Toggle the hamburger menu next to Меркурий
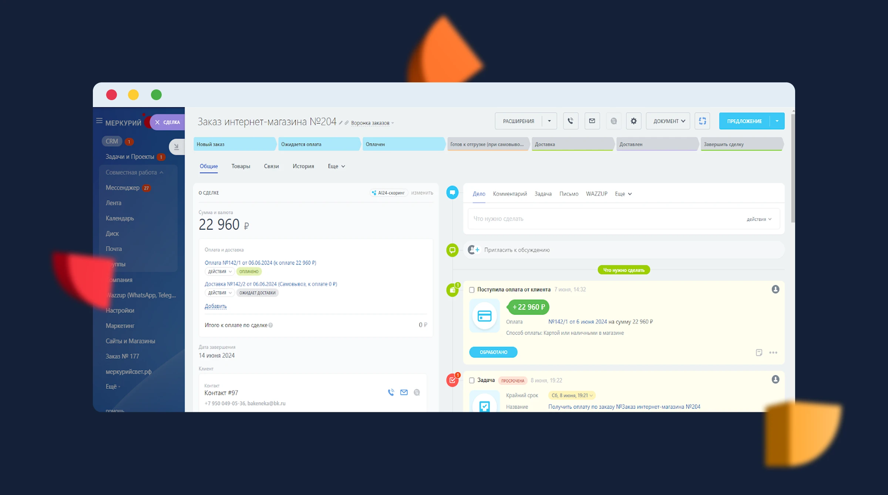This screenshot has height=495, width=888. 99,121
